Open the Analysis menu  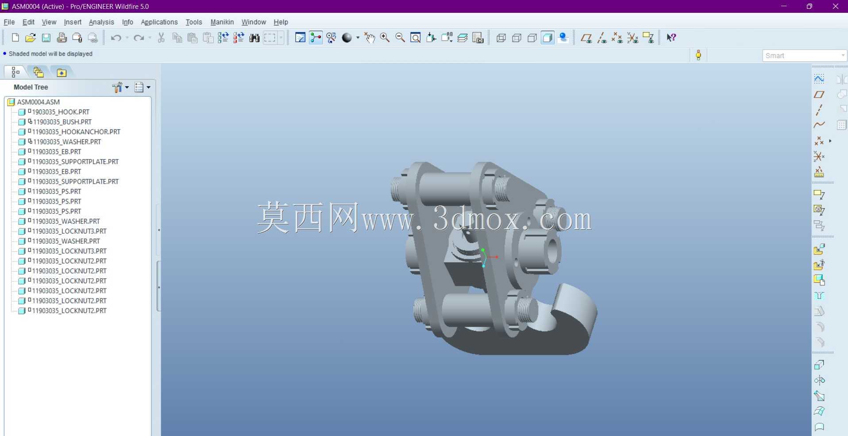click(x=101, y=22)
